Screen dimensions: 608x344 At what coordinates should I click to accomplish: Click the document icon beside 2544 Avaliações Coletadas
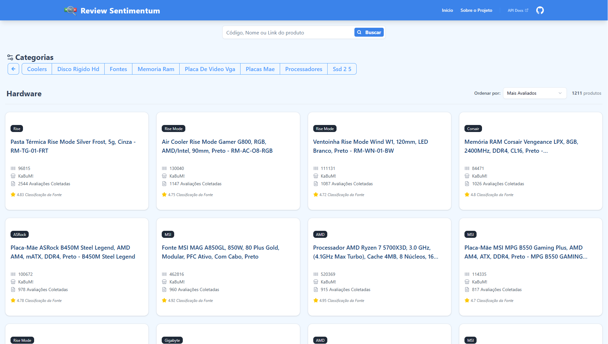coord(13,184)
